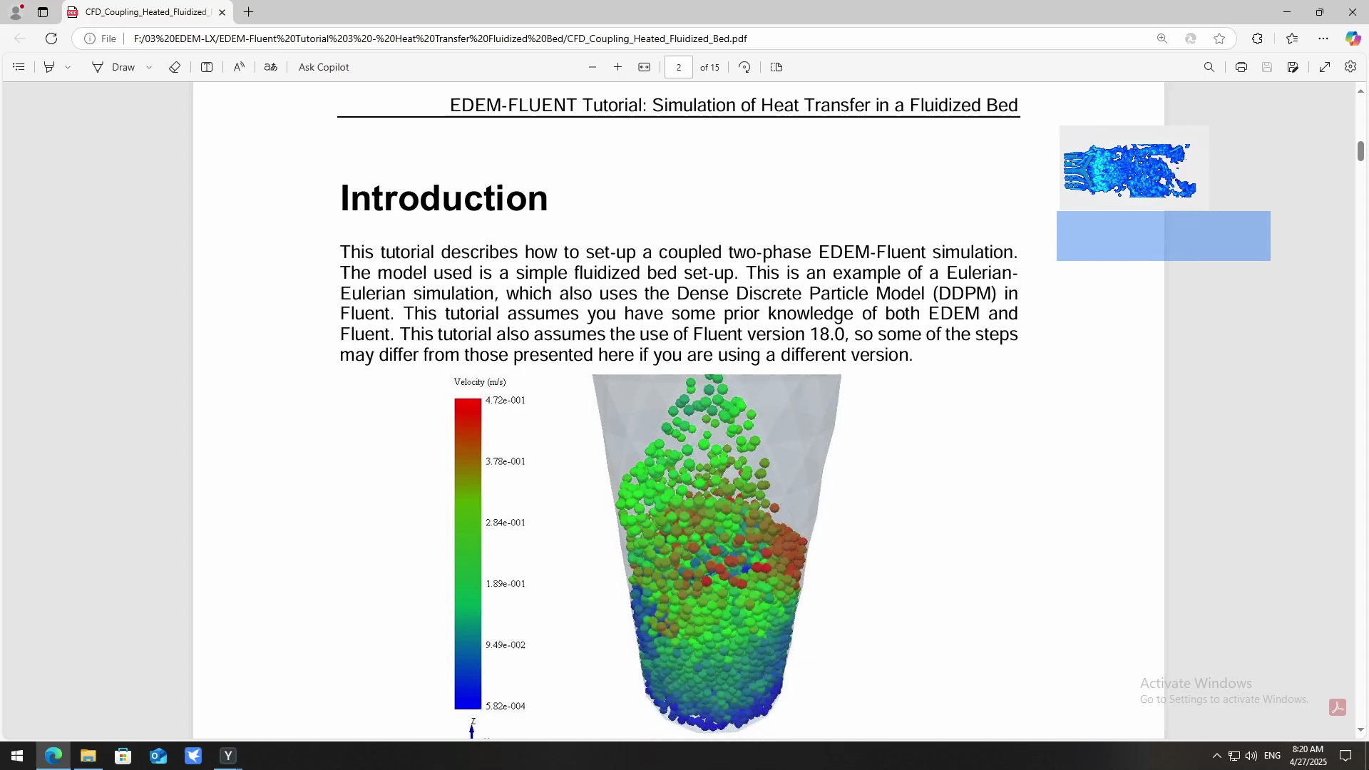This screenshot has height=770, width=1369.
Task: Open Page view options
Action: pos(776,67)
